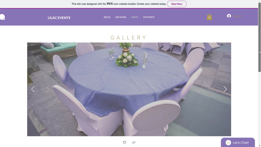Click the white logo icon at left of header
Screen dimensions: 261x147
2,17
